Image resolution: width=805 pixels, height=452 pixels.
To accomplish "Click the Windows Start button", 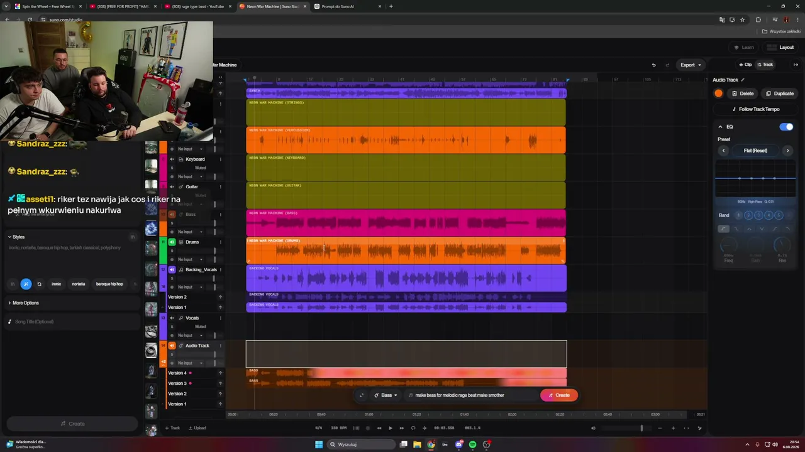I will click(x=319, y=444).
